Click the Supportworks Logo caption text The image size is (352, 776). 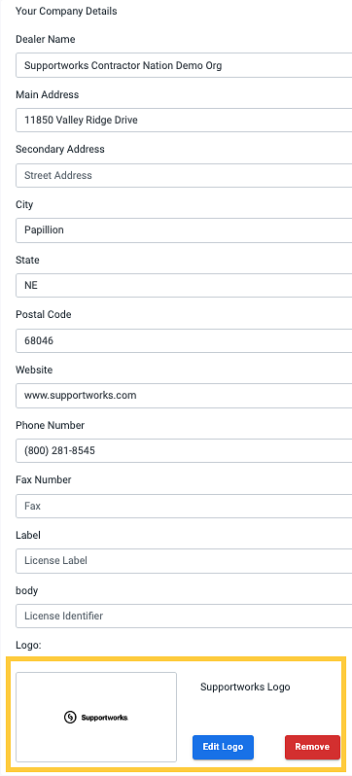point(245,687)
